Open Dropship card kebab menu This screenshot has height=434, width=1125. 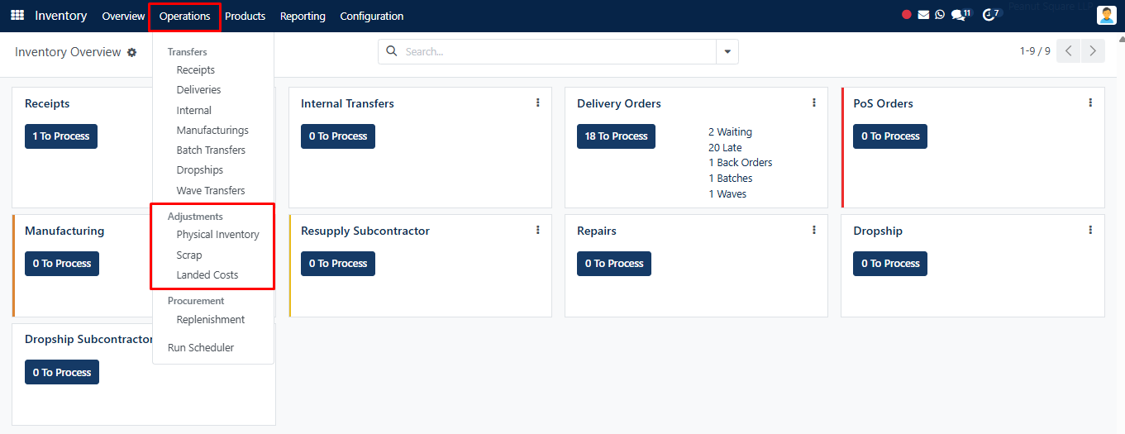point(1090,230)
